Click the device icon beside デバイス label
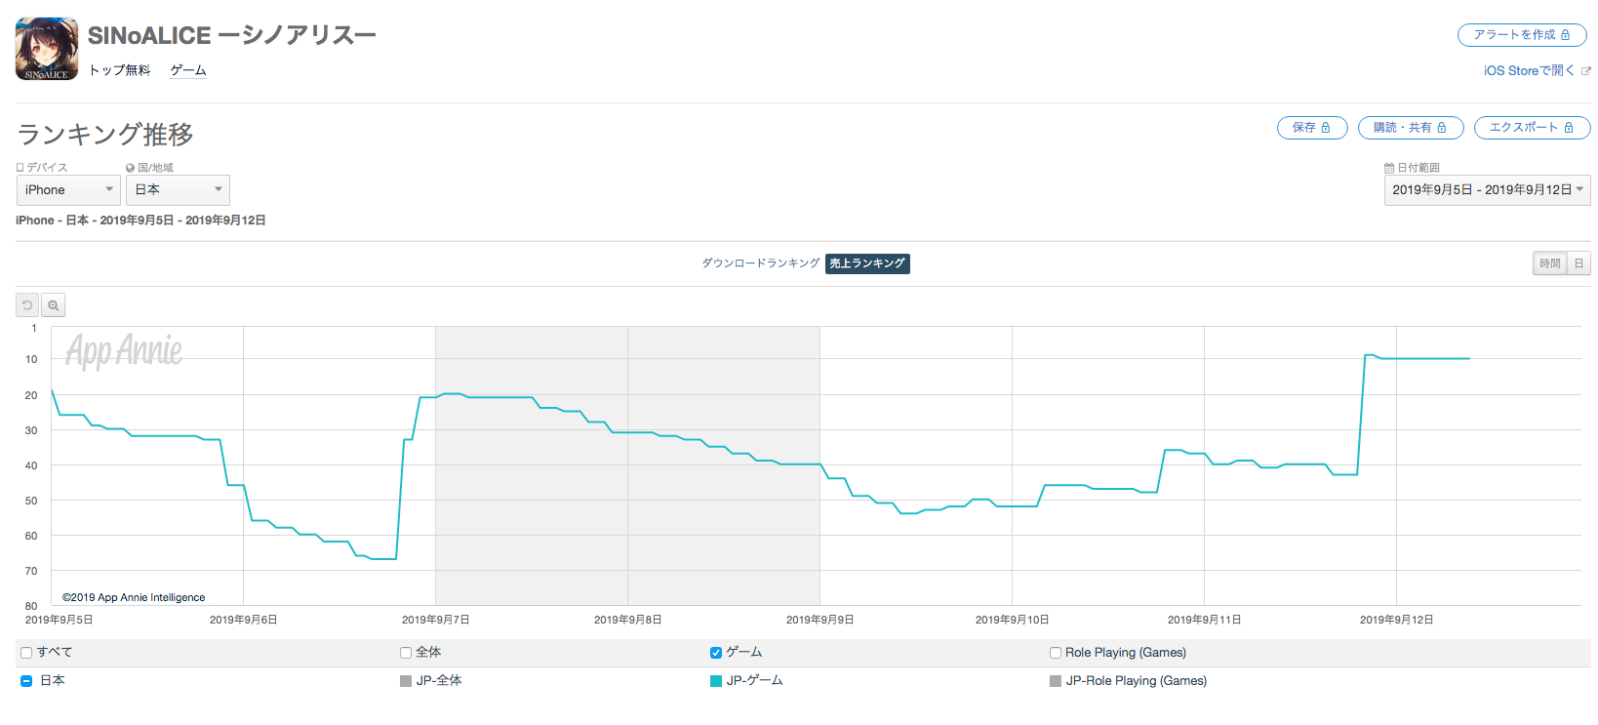Image resolution: width=1598 pixels, height=725 pixels. pos(20,168)
